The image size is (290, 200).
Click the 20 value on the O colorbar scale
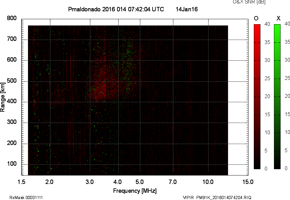tap(267, 96)
